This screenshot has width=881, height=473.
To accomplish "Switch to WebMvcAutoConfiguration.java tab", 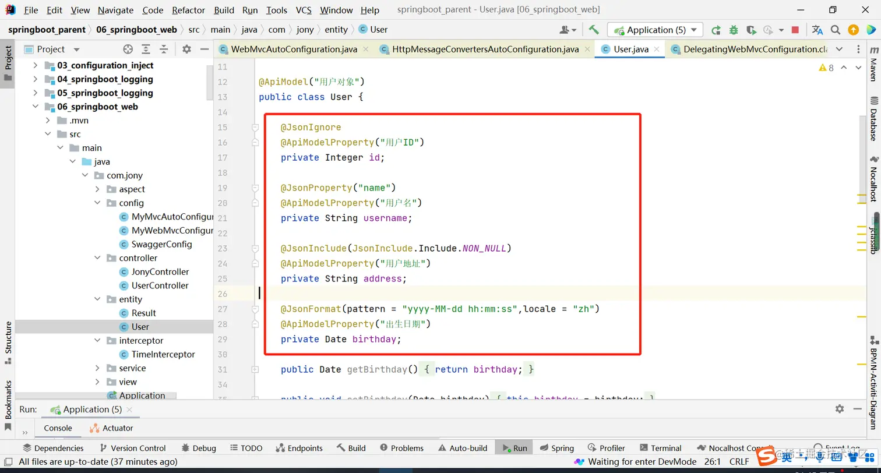I will coord(294,49).
